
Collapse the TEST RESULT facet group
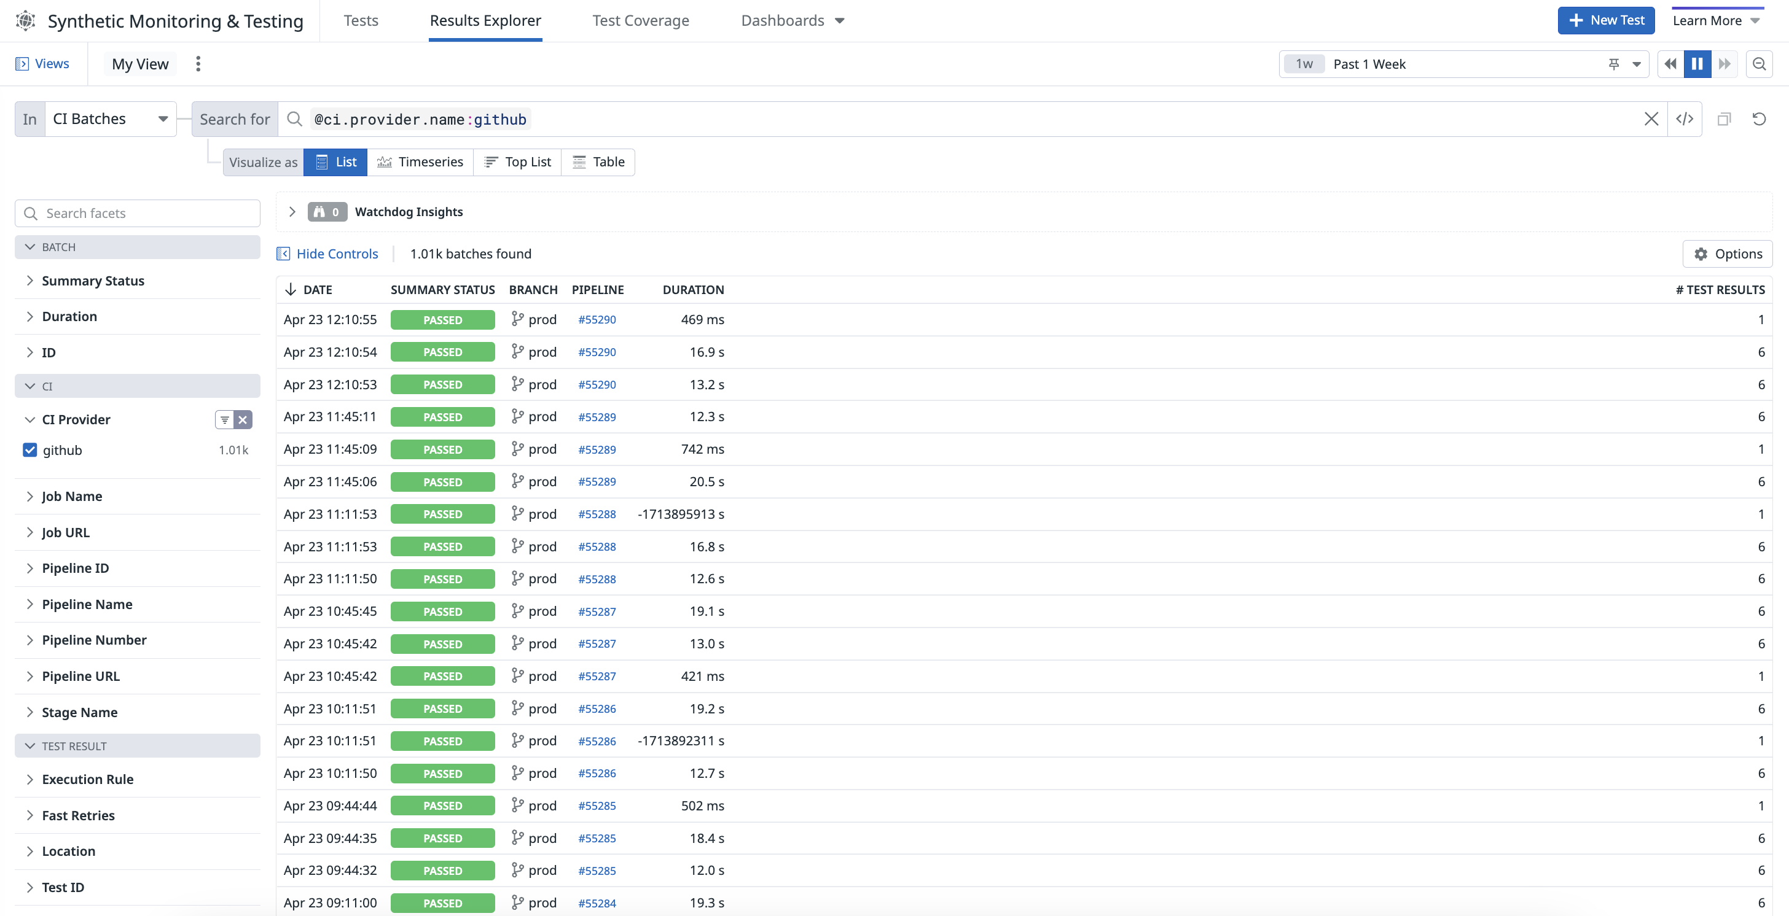[x=30, y=746]
